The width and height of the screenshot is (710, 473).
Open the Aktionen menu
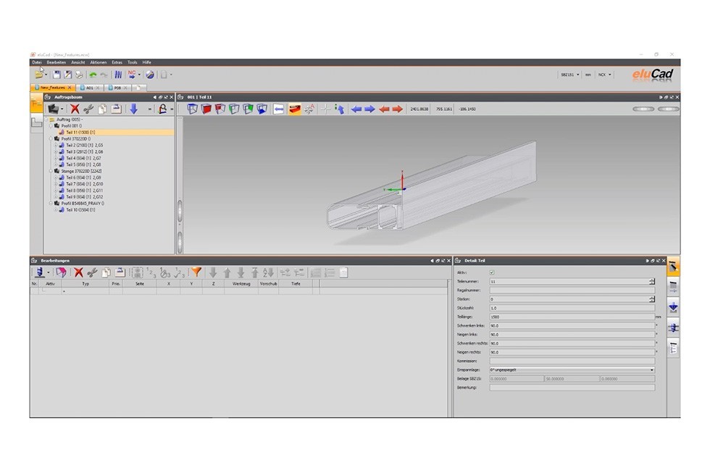point(99,62)
